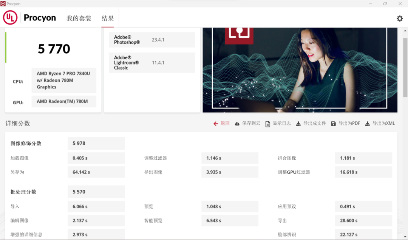This screenshot has width=408, height=240.
Task: Click 导出成文件 button
Action: coord(315,123)
